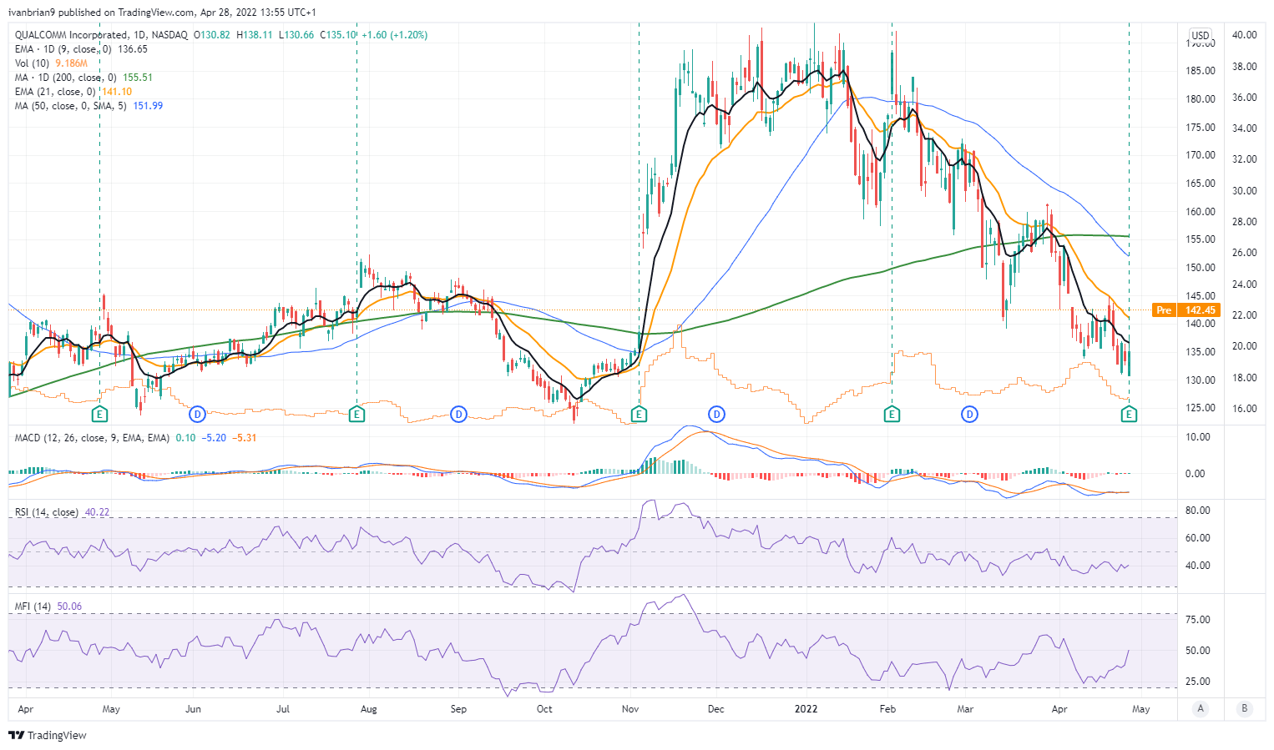Viewport: 1274px width, 750px height.
Task: Select the dividend marker at December
Action: coord(716,414)
